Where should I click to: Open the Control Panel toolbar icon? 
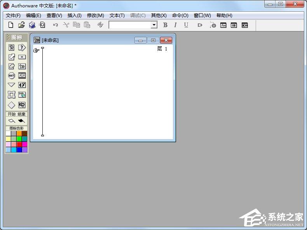(x=213, y=25)
